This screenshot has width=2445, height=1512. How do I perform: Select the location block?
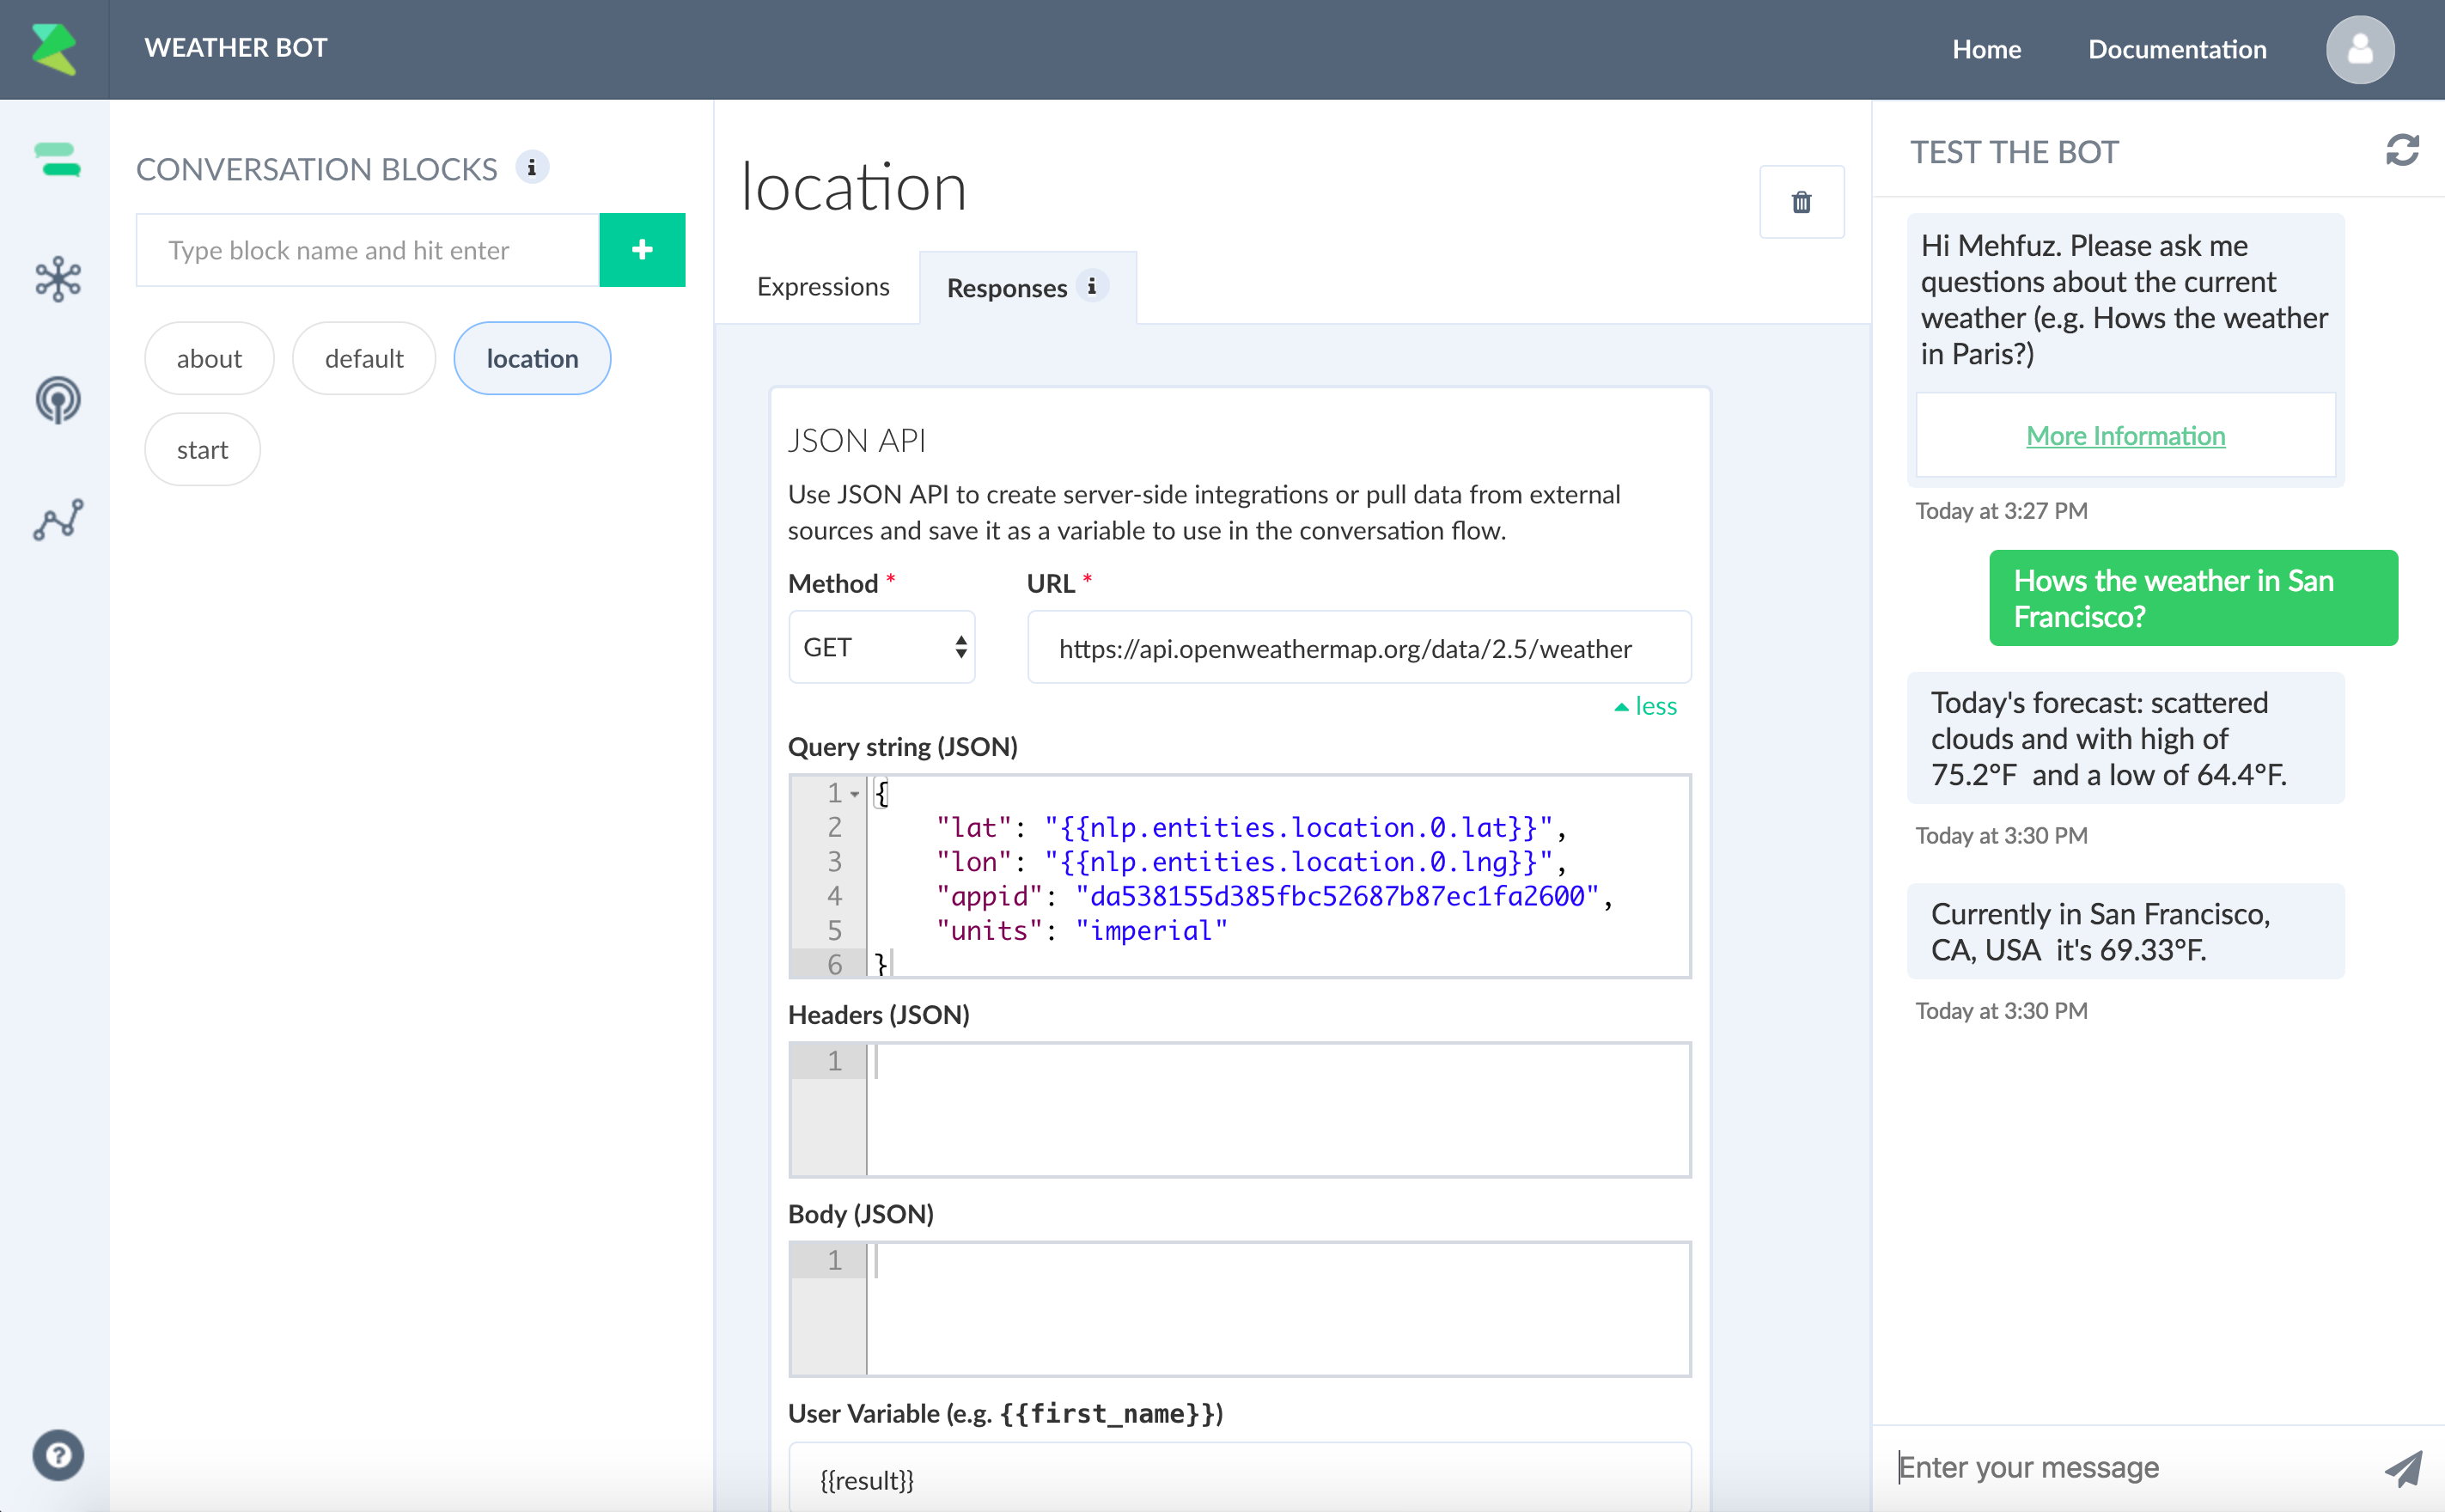point(532,358)
